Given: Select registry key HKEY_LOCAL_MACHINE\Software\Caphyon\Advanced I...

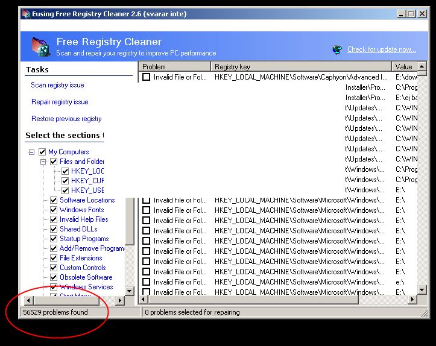Looking at the screenshot, I should pos(301,77).
